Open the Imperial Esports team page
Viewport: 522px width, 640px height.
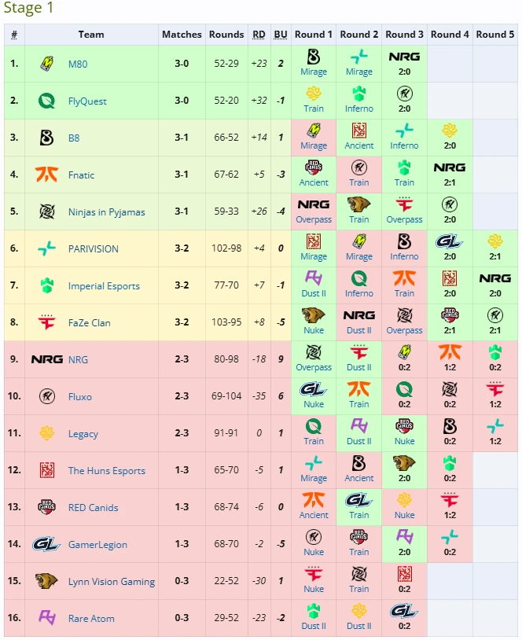(104, 286)
